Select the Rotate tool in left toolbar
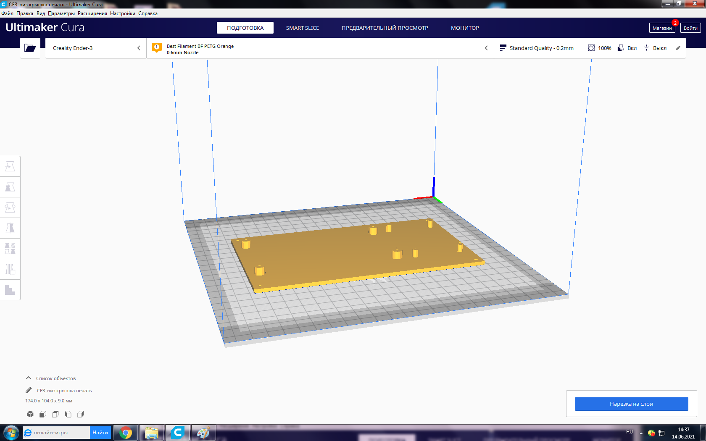 pyautogui.click(x=10, y=207)
